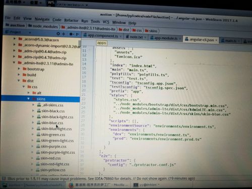The height and width of the screenshot is (189, 252).
Task: Open the Project panel settings gear
Action: click(x=71, y=34)
